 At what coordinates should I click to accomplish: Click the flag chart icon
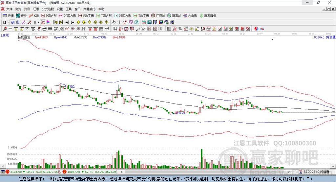tap(49, 22)
